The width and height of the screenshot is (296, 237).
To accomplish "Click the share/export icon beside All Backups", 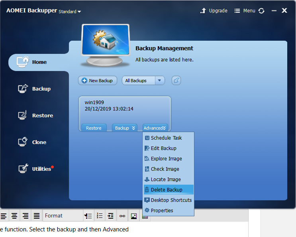I will pos(176,81).
